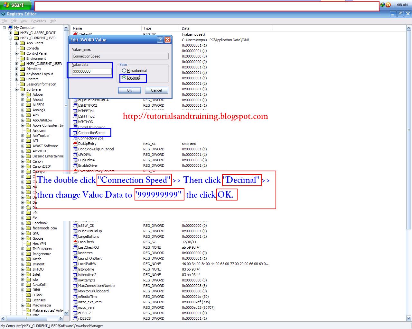Select the Keyboard Layout folder icon

click(x=22, y=74)
